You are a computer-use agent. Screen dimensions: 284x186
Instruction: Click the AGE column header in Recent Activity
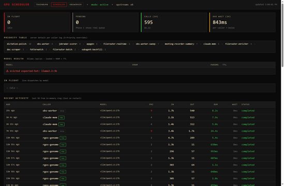click(x=8, y=104)
